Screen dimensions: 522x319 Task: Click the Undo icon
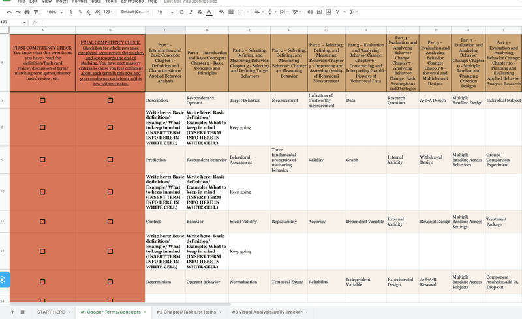(9, 12)
